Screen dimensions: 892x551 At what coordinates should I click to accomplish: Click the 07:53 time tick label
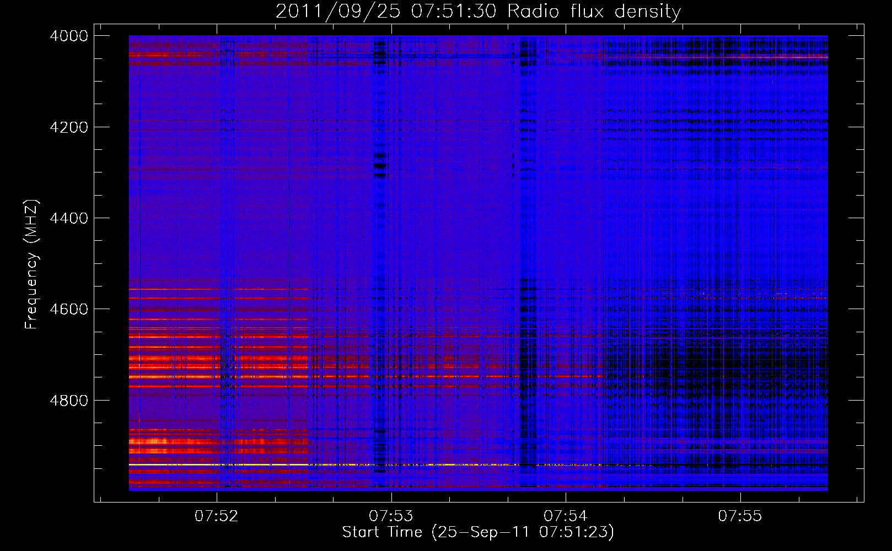coord(391,516)
